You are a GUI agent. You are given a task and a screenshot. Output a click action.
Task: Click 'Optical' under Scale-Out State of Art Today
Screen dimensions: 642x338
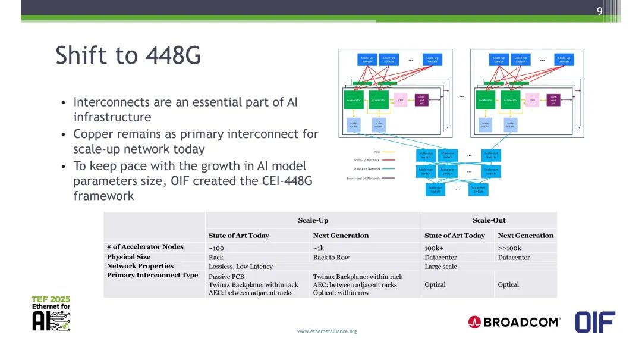[435, 284]
